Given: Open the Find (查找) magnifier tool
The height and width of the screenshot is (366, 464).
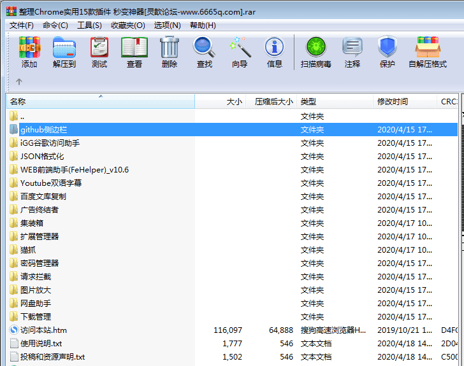Looking at the screenshot, I should (x=204, y=46).
